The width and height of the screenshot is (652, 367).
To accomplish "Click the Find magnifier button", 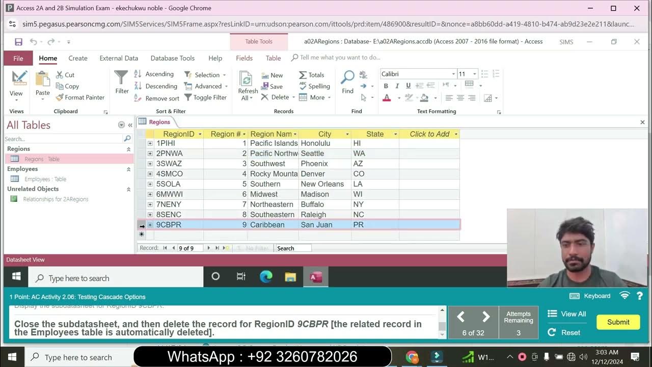I will click(347, 83).
